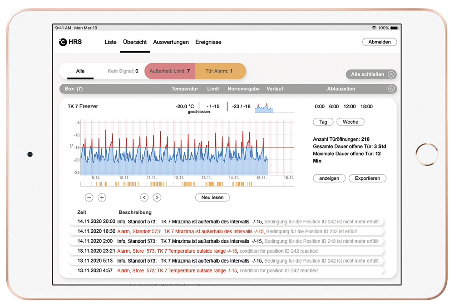Click the HRS logo icon
This screenshot has width=454, height=308.
63,42
